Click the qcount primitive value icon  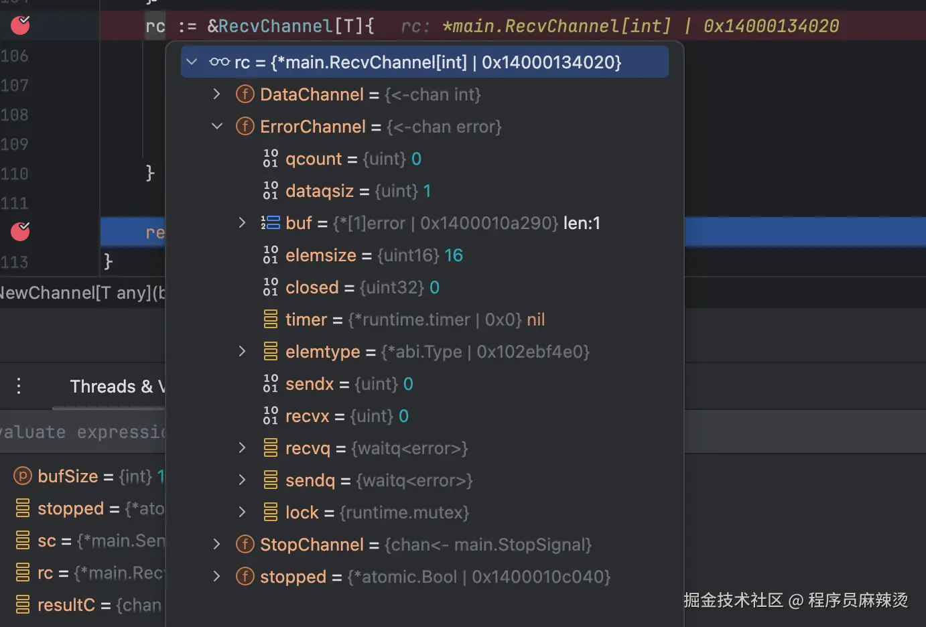[x=271, y=159]
